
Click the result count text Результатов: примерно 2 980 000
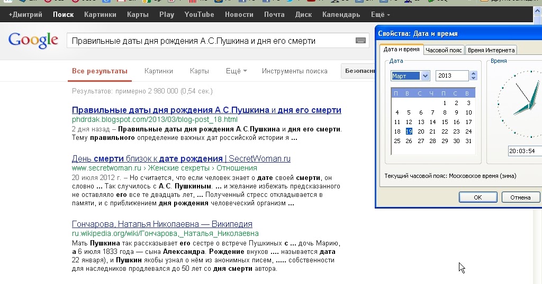tap(142, 91)
